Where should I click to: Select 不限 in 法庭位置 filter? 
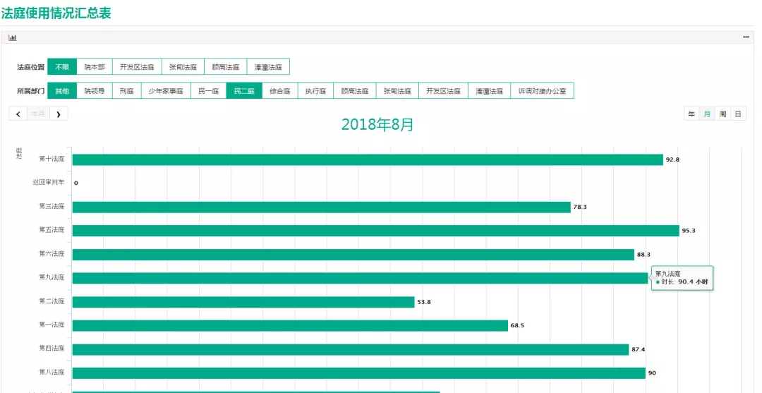62,67
